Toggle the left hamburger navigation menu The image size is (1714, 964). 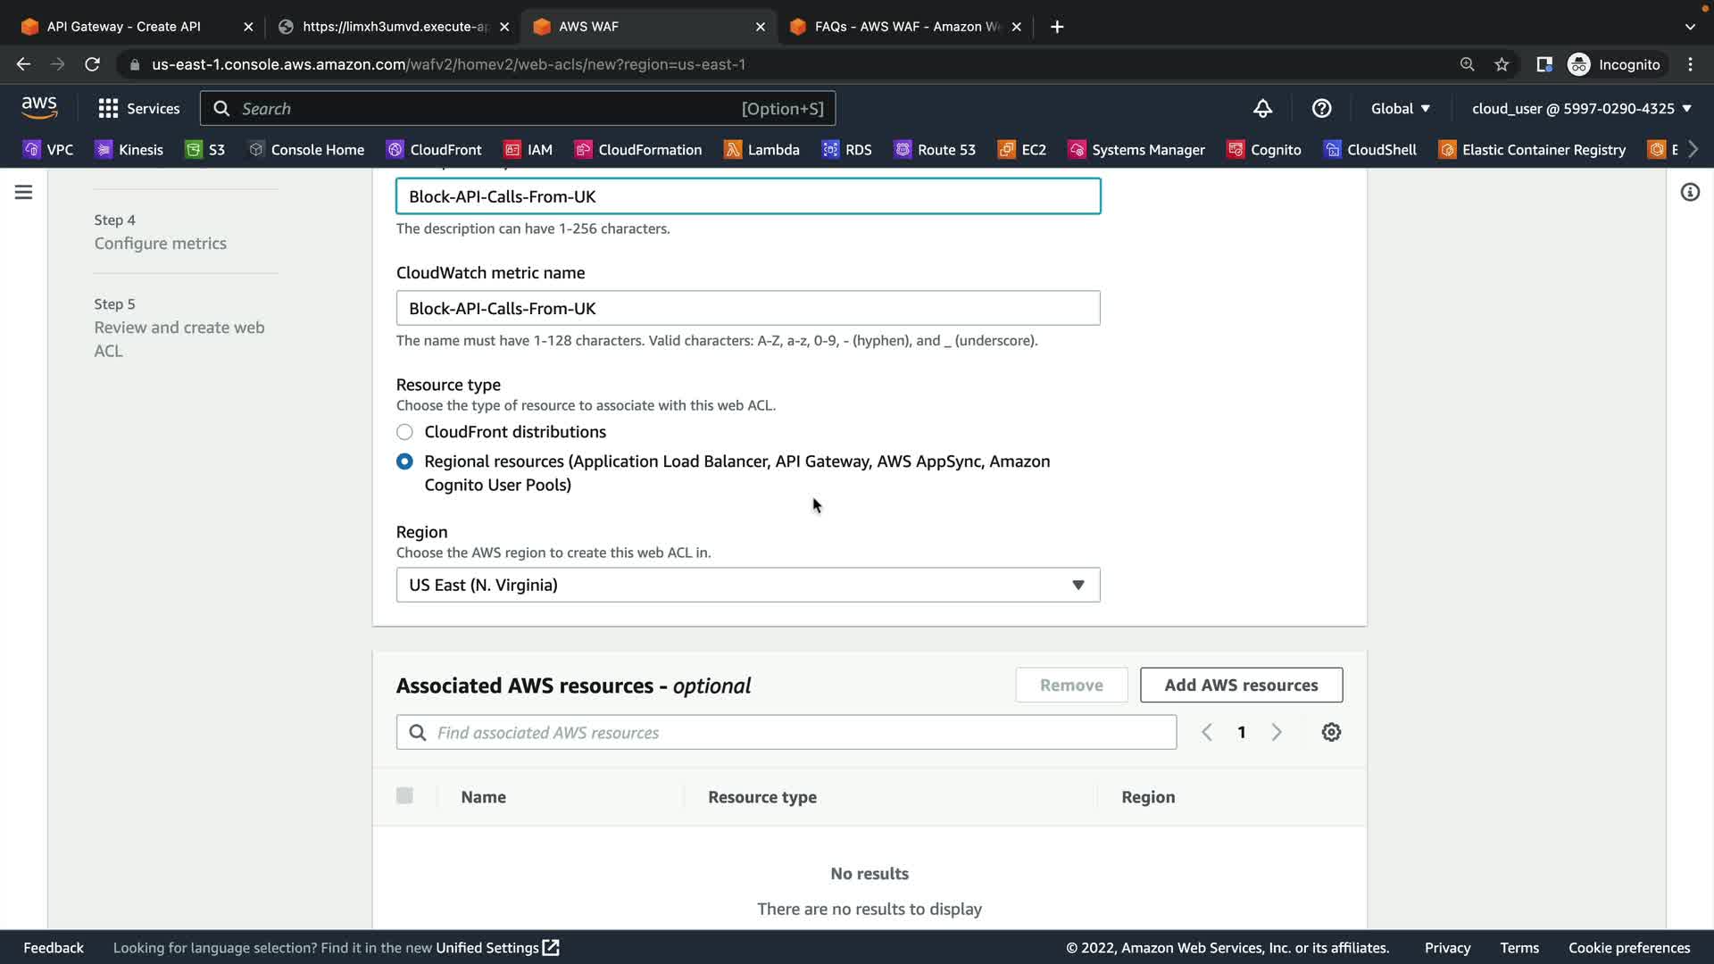(23, 192)
